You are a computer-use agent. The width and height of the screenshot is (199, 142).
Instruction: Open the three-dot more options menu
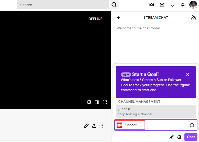102,126
